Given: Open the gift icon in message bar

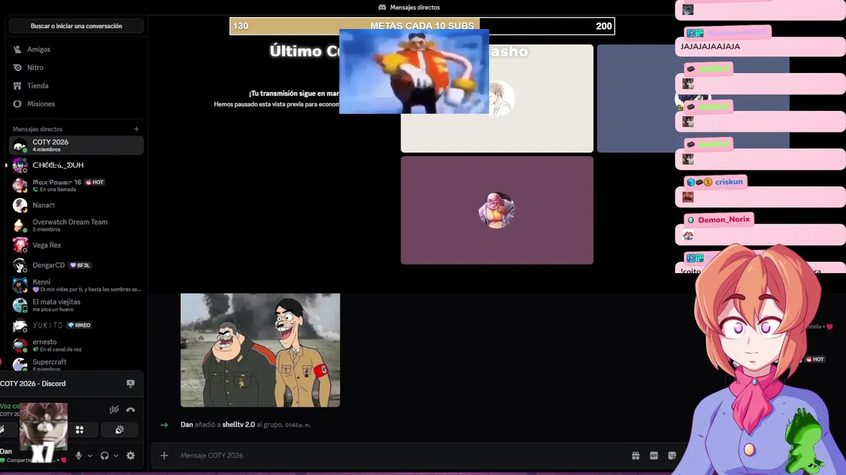Looking at the screenshot, I should point(636,455).
